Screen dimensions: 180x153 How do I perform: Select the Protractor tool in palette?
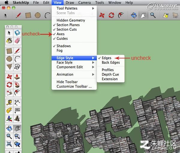(x=9, y=111)
